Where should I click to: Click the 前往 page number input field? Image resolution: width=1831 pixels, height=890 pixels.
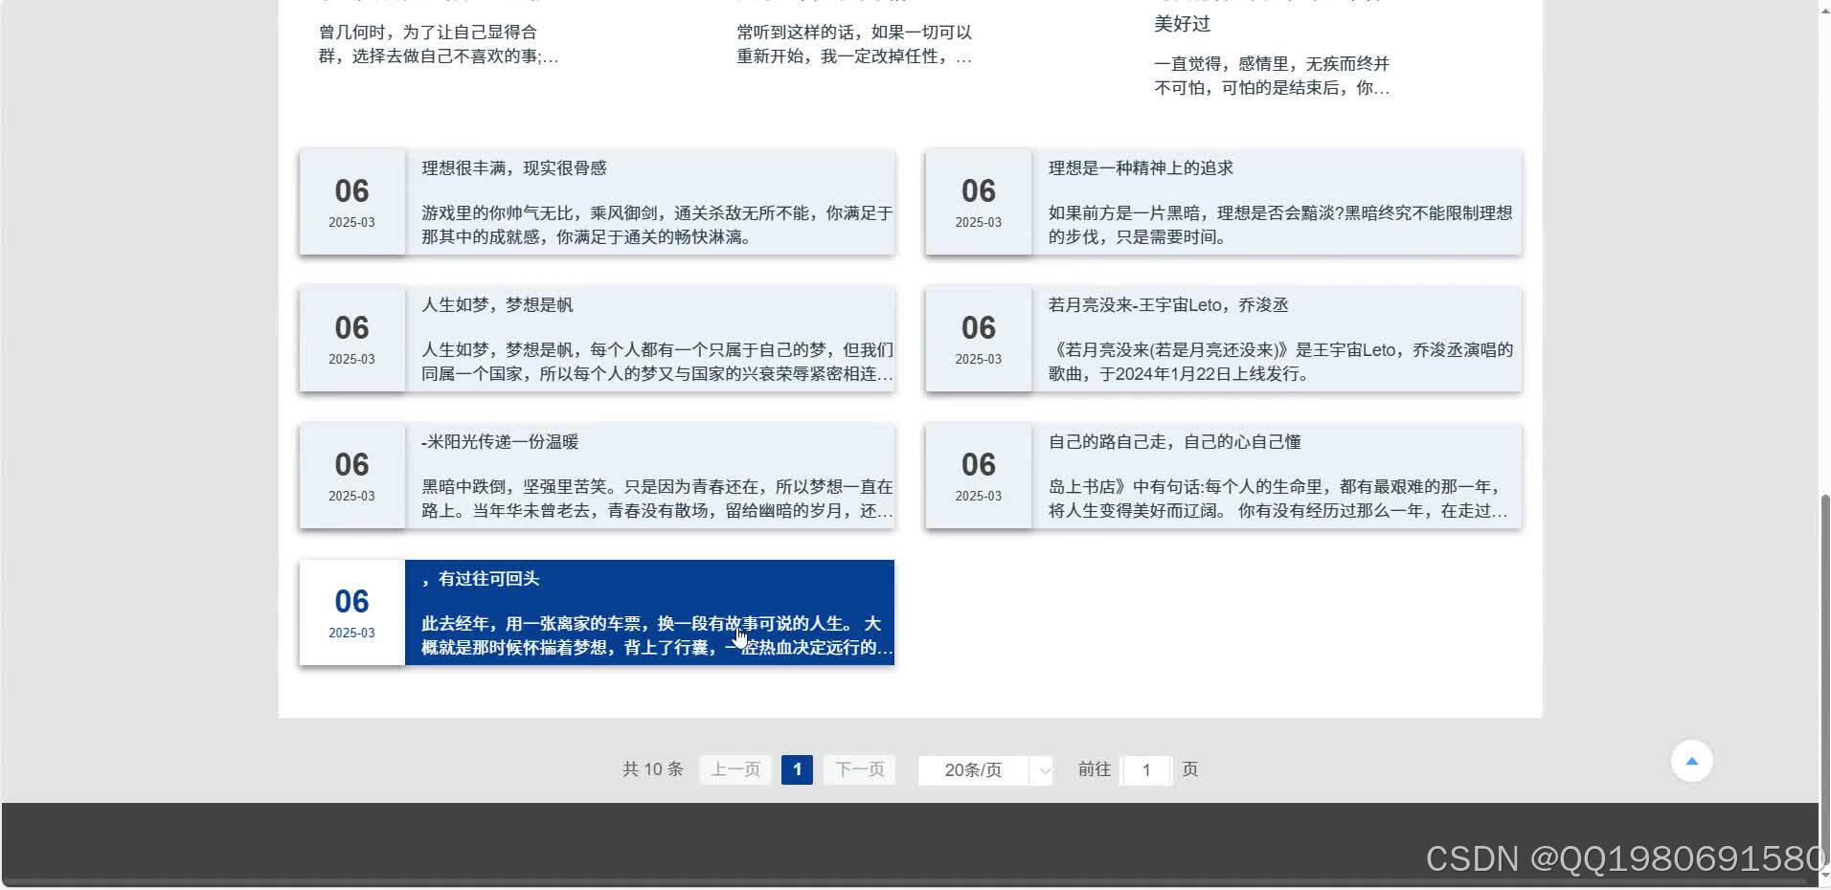tap(1146, 770)
